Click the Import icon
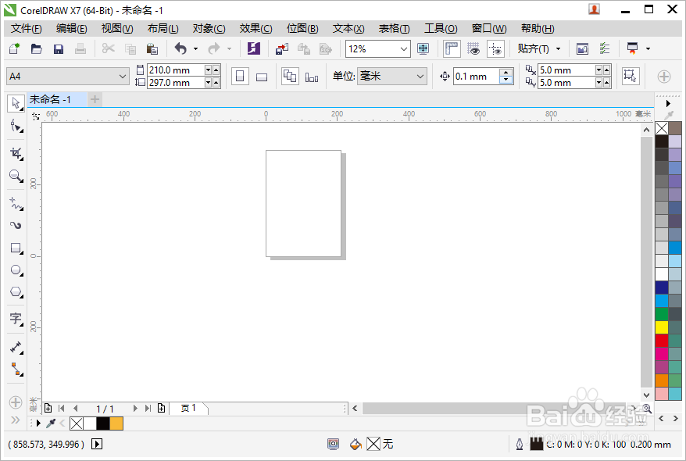Screen dimensions: 686x461 282,48
